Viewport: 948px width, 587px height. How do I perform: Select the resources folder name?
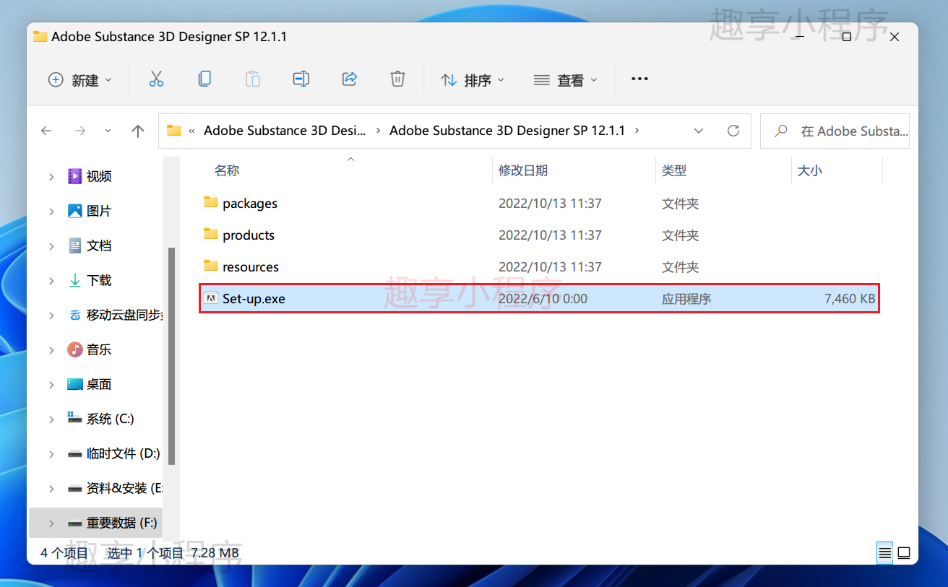pyautogui.click(x=251, y=267)
